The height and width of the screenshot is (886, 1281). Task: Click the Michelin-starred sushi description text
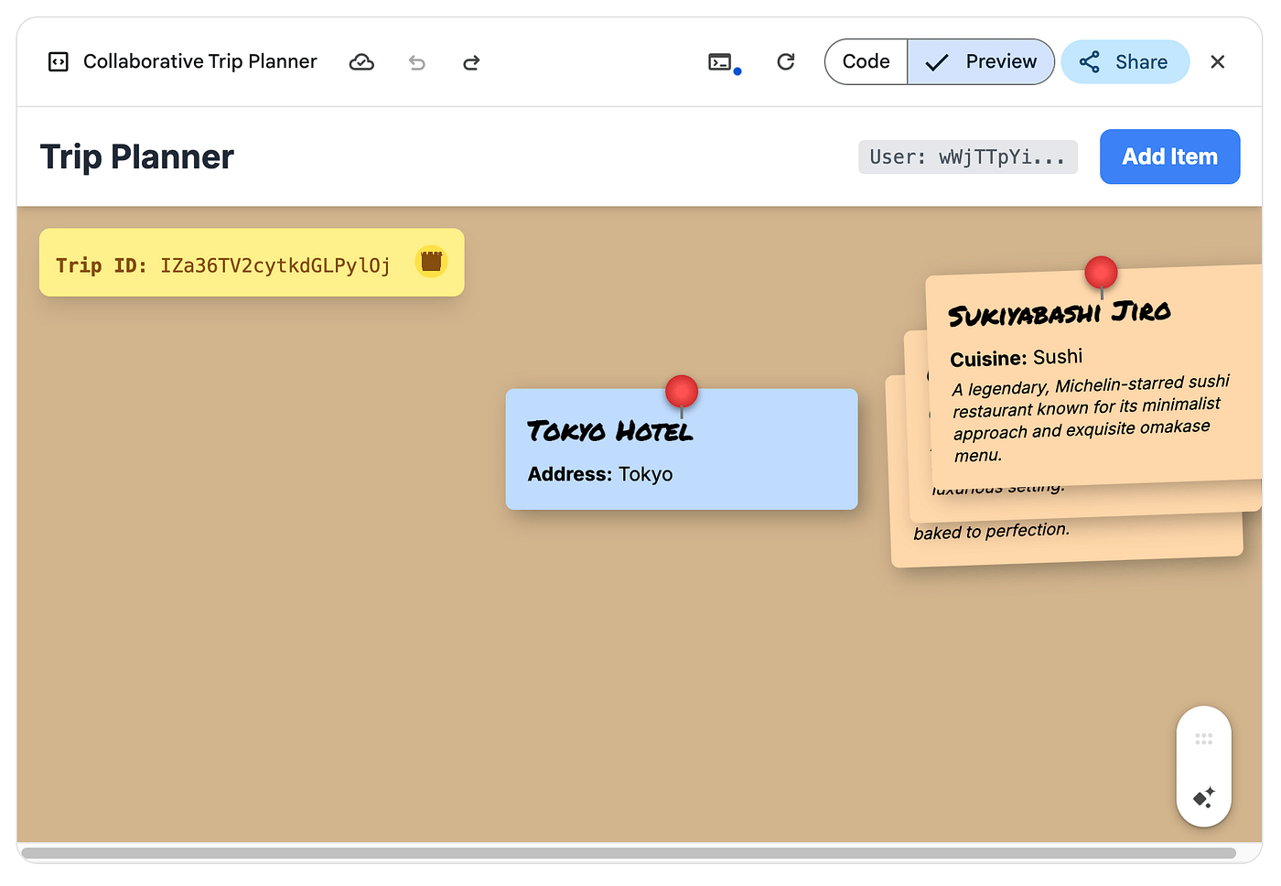tap(1091, 417)
